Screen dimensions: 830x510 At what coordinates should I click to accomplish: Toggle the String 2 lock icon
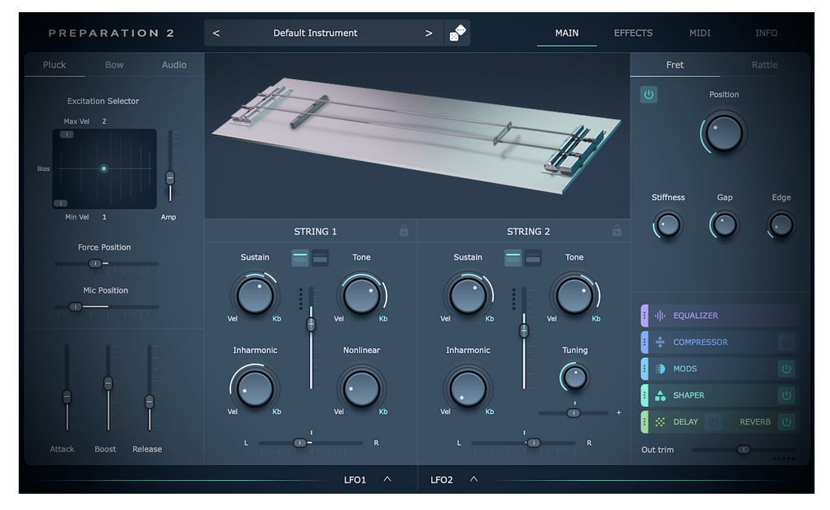[x=617, y=231]
